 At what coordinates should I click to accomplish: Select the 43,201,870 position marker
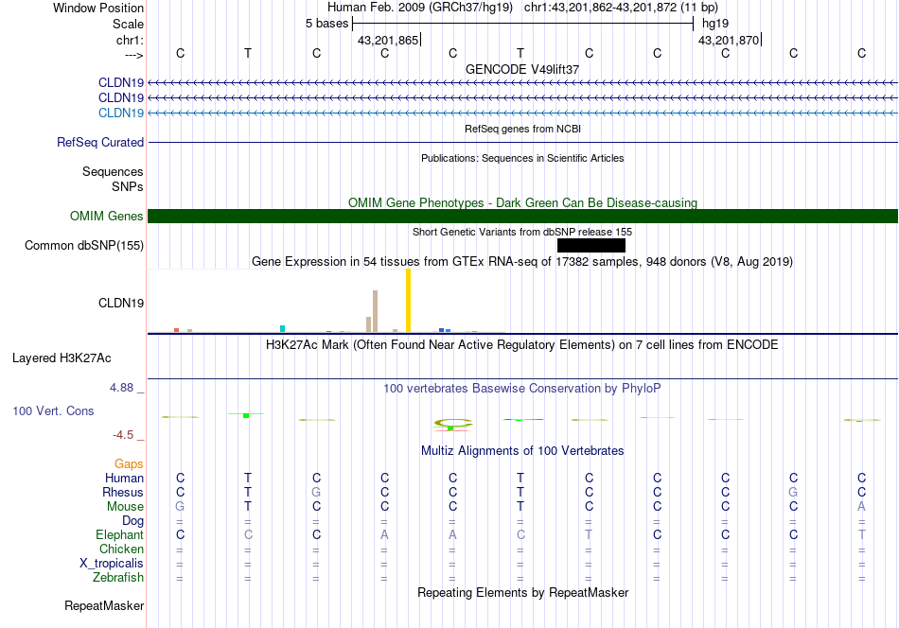click(729, 40)
